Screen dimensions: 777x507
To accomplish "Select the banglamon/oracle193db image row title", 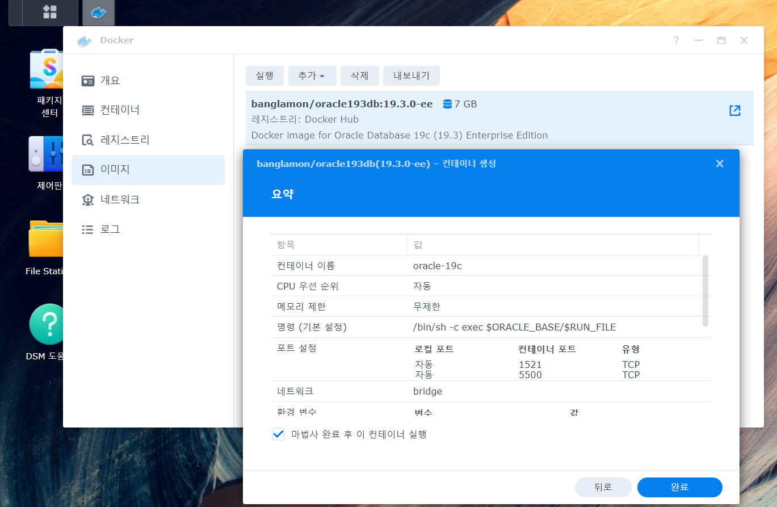I will point(342,104).
